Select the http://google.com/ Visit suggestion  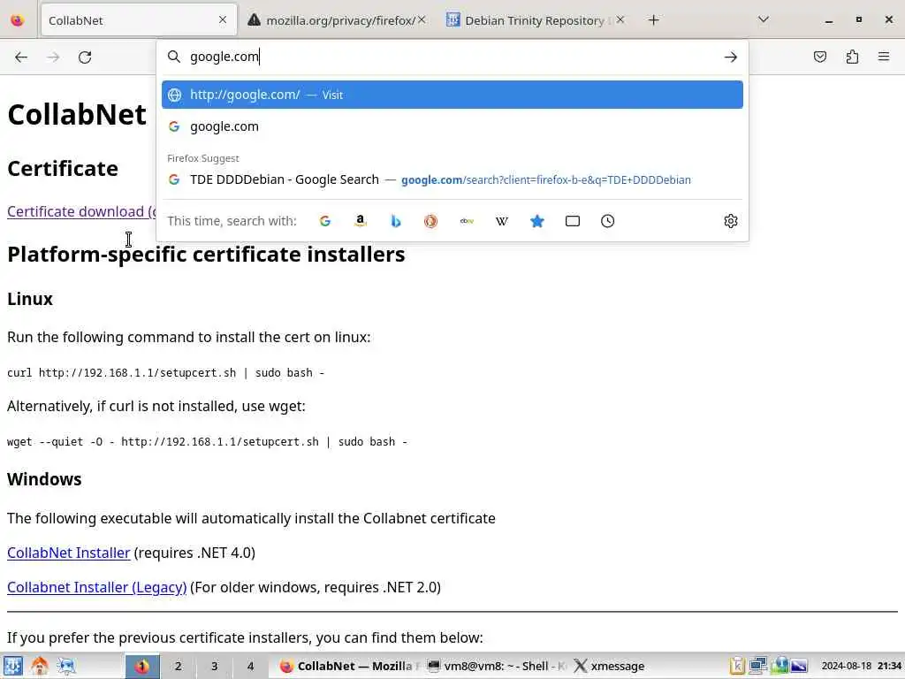click(x=452, y=95)
